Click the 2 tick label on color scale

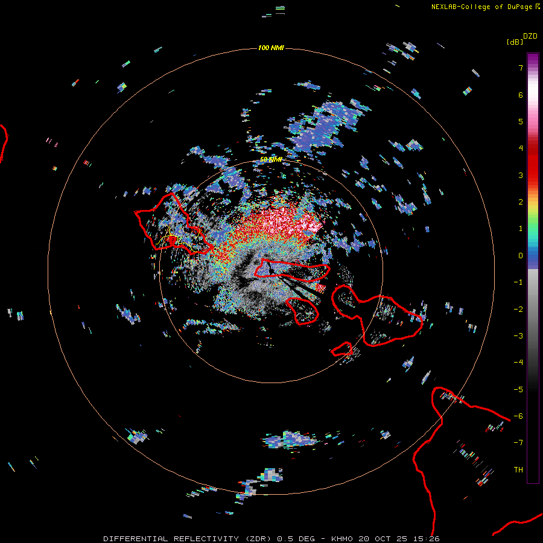[x=521, y=202]
